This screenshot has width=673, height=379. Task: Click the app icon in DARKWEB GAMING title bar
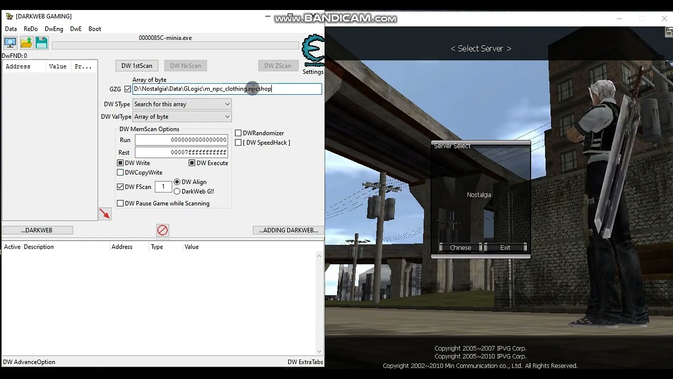click(x=9, y=16)
